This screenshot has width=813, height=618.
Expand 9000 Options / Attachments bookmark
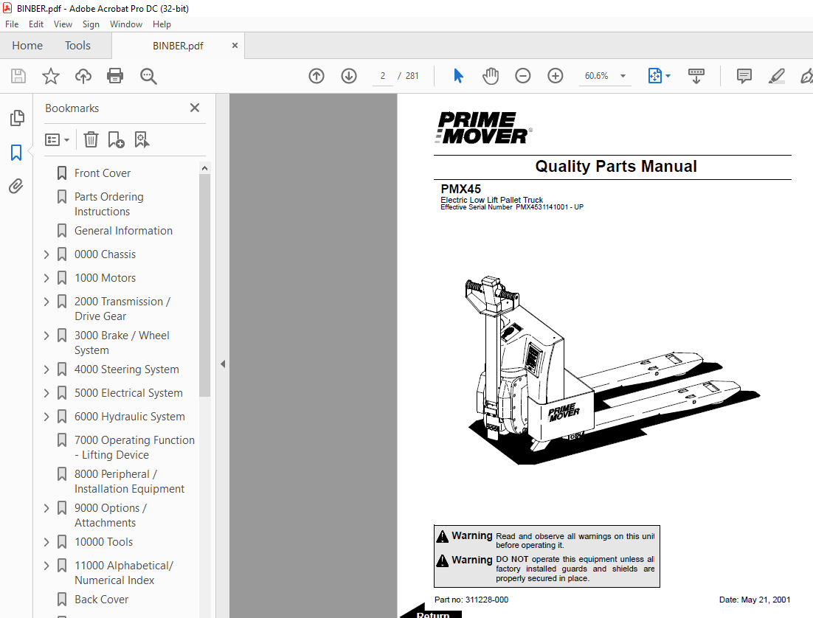[46, 508]
